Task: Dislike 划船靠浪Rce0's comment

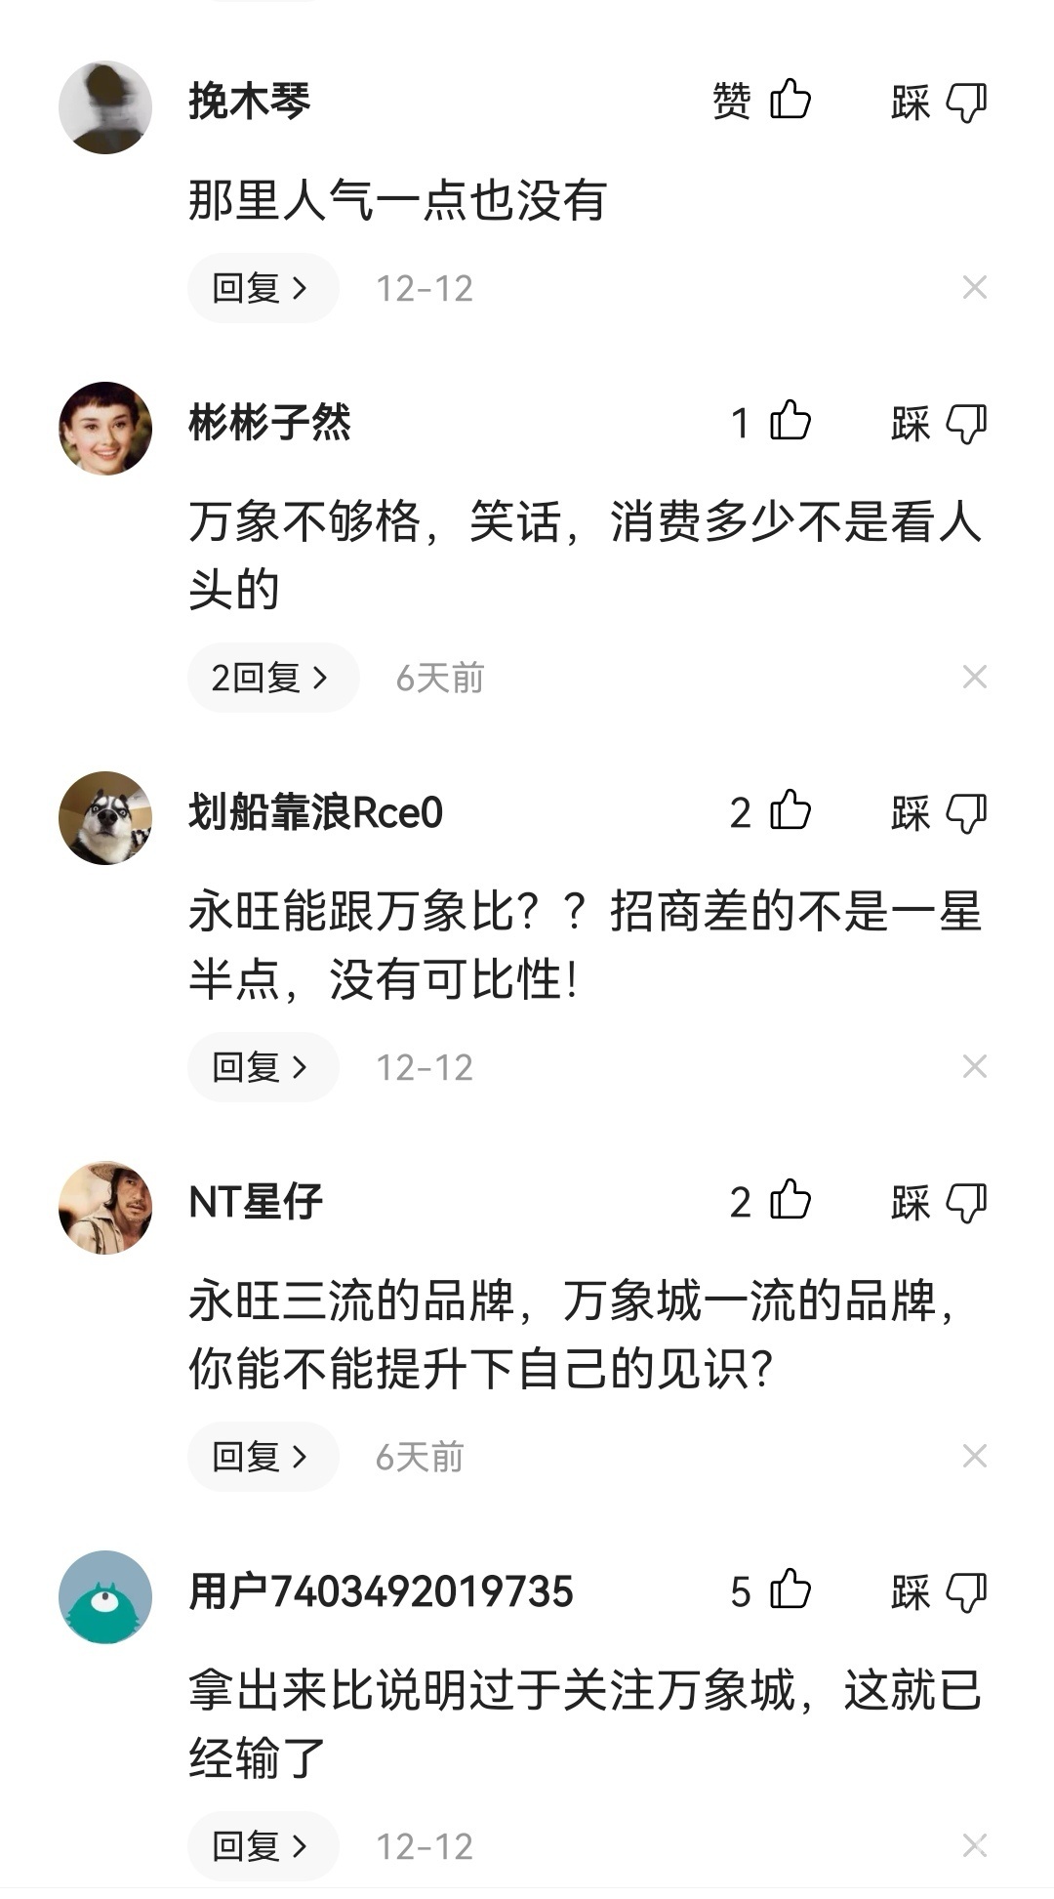Action: [x=966, y=813]
